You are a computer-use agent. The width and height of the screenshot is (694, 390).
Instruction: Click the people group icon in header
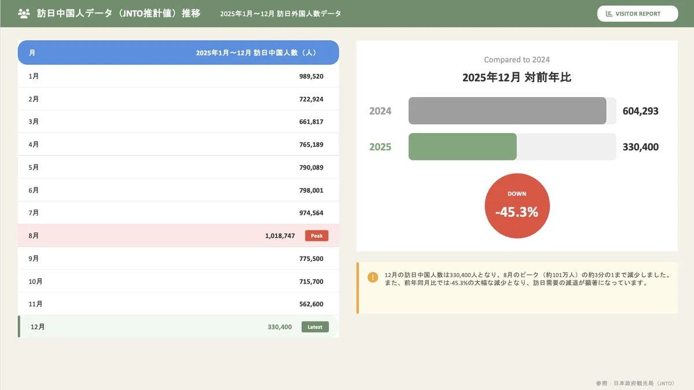(24, 13)
